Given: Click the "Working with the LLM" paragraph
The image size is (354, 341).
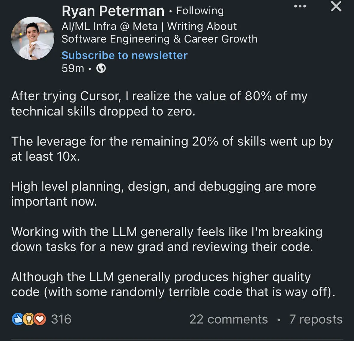Looking at the screenshot, I should (x=167, y=239).
